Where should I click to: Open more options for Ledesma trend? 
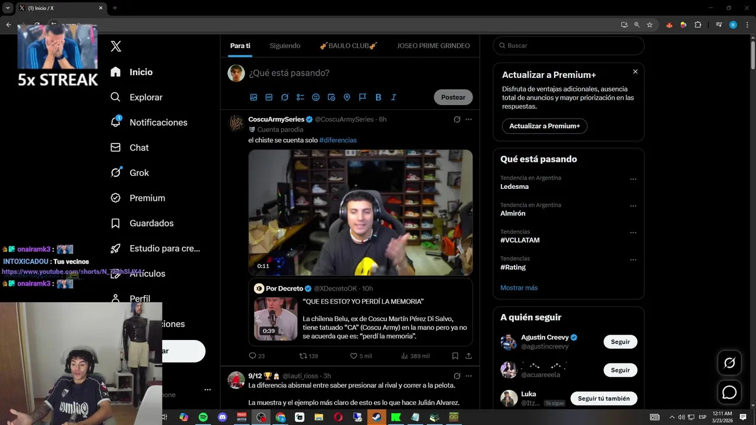pyautogui.click(x=633, y=179)
